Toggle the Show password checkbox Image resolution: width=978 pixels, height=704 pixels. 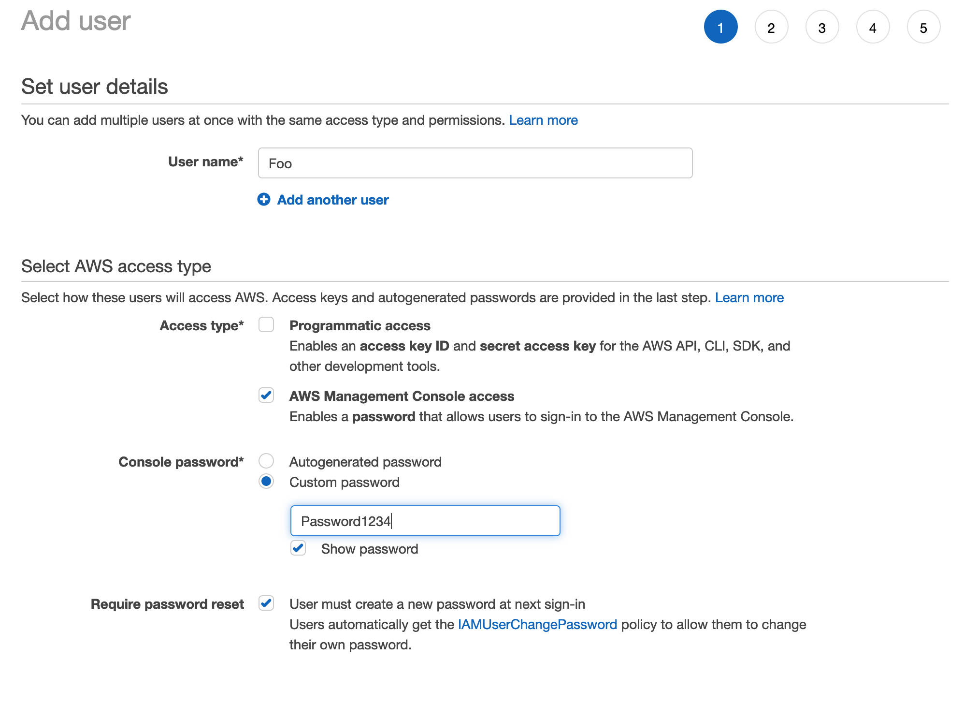click(298, 548)
